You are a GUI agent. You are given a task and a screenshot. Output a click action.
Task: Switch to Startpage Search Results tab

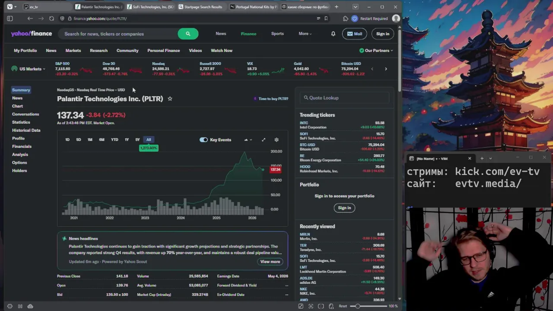coord(200,7)
